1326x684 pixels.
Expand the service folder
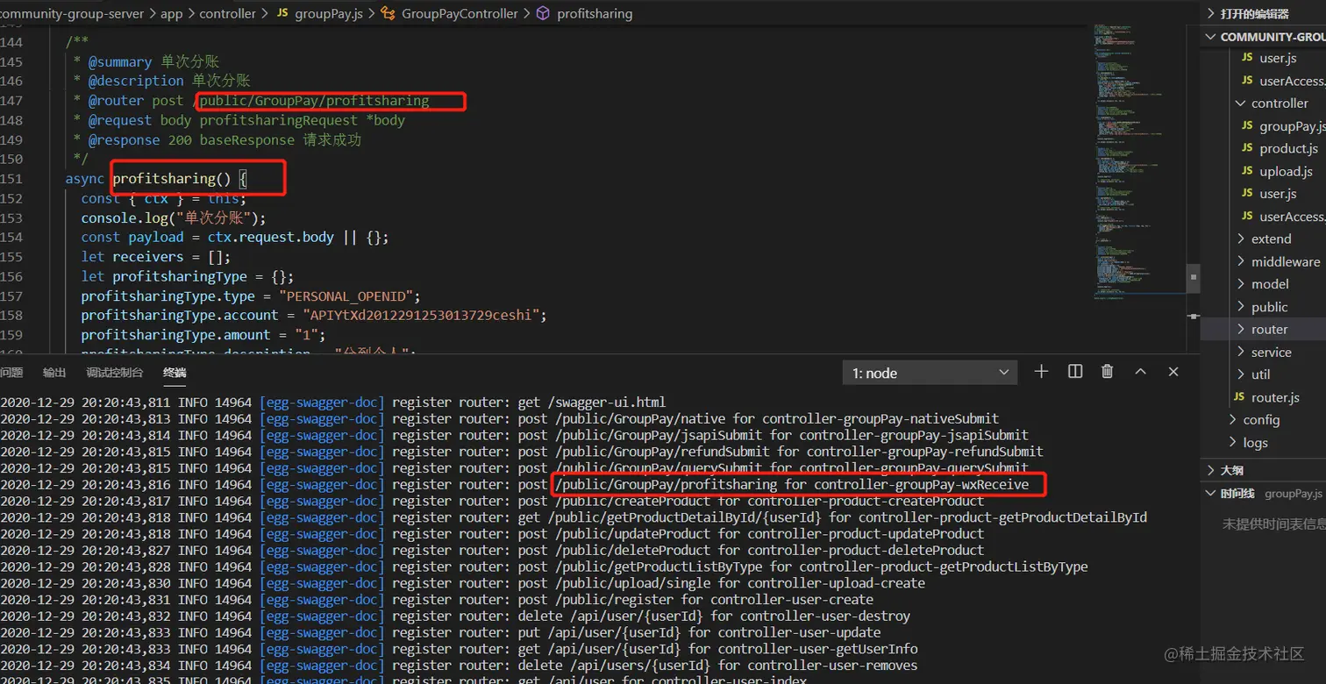1241,353
